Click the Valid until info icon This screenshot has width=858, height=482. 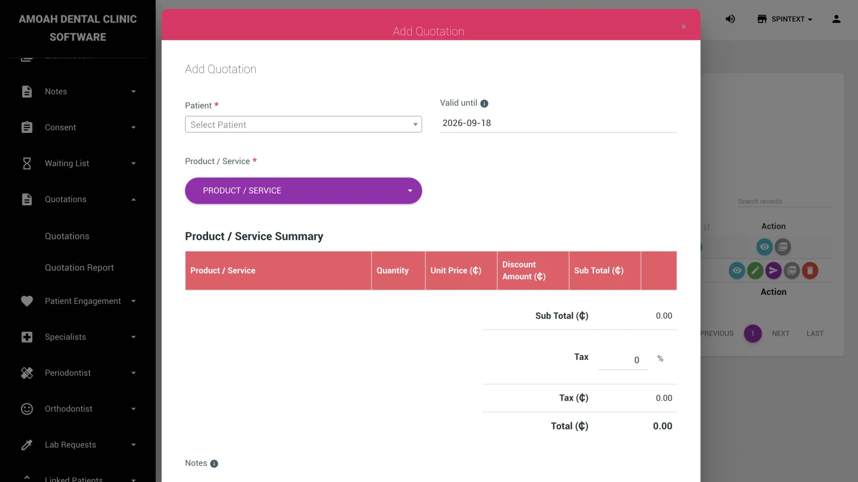pyautogui.click(x=484, y=103)
